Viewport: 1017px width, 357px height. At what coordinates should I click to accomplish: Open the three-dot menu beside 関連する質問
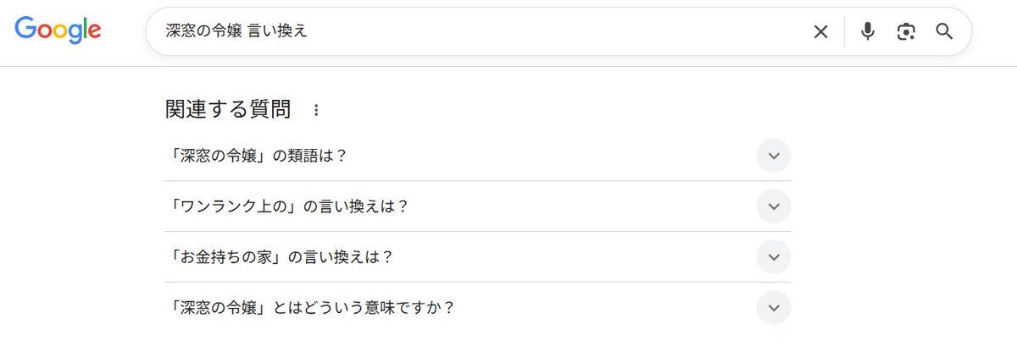316,110
